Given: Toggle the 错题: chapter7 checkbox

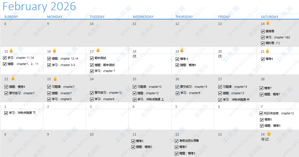Looking at the screenshot, I should (49, 93).
